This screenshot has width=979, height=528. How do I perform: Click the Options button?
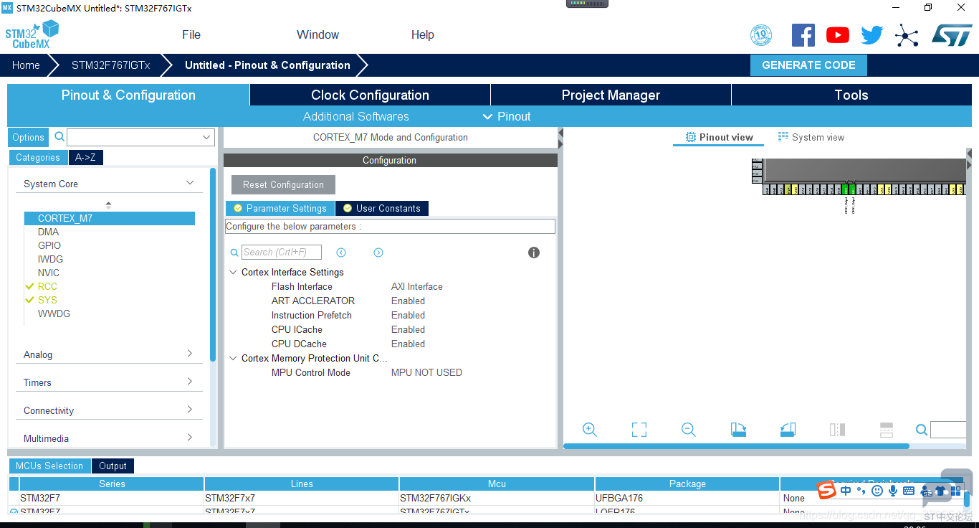tap(29, 137)
